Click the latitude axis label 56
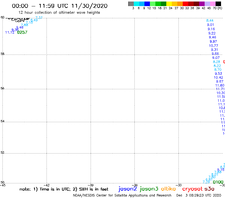This screenshot has height=198, width=225. pos(2,88)
